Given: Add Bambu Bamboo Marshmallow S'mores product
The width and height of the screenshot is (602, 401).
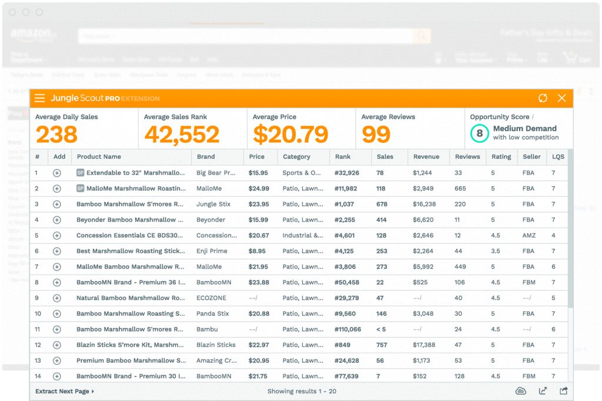Looking at the screenshot, I should [57, 329].
